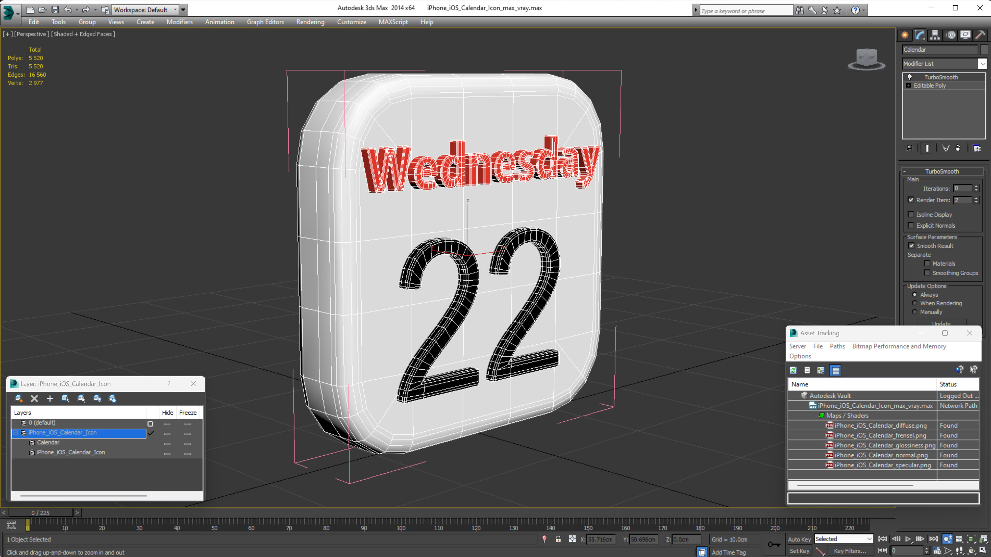
Task: Open the Utilities hammer tab
Action: click(x=981, y=35)
